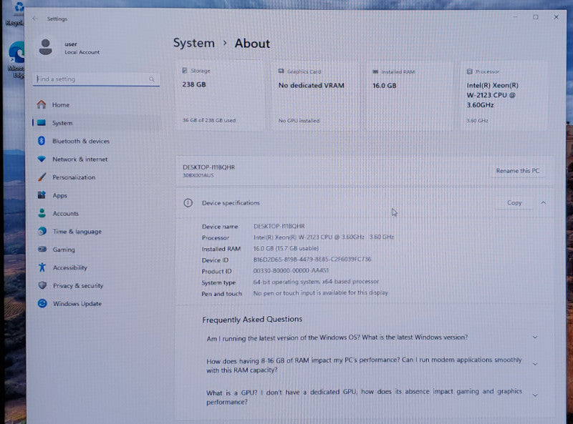Screen dimensions: 573x424
Task: Click 16.0 GB (15.7 GB usable) value
Action: point(286,249)
